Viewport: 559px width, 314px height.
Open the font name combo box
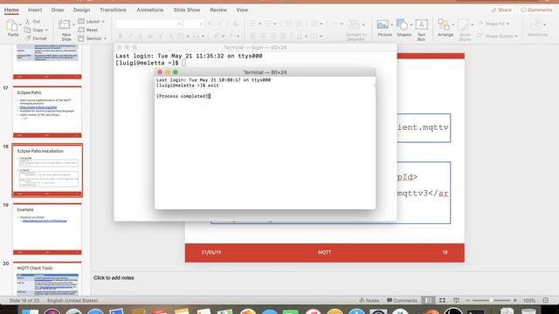click(148, 24)
